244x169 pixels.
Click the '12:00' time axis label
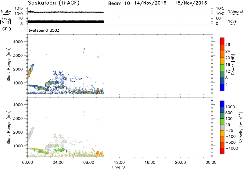click(119, 163)
